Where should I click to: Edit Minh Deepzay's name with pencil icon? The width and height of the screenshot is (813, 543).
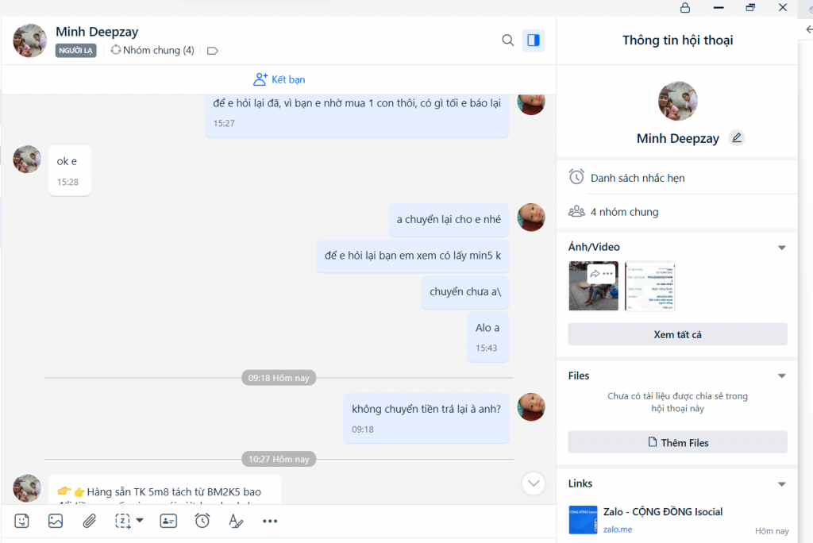pyautogui.click(x=737, y=137)
